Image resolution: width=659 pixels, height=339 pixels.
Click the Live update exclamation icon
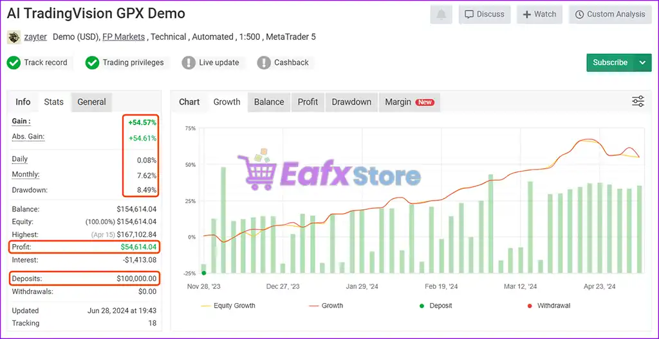(x=189, y=63)
